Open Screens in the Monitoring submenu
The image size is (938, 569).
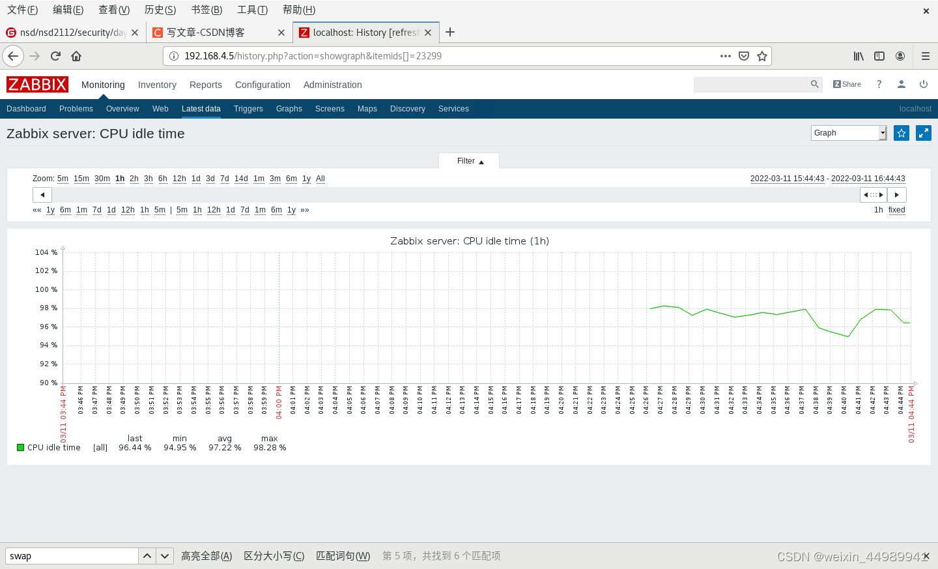330,109
